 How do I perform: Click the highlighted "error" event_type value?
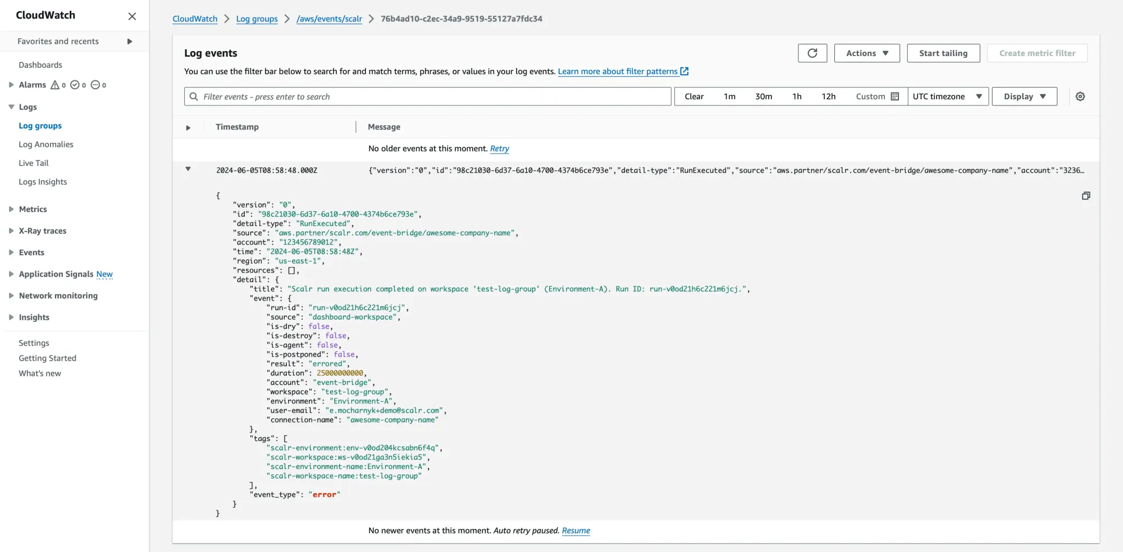325,494
